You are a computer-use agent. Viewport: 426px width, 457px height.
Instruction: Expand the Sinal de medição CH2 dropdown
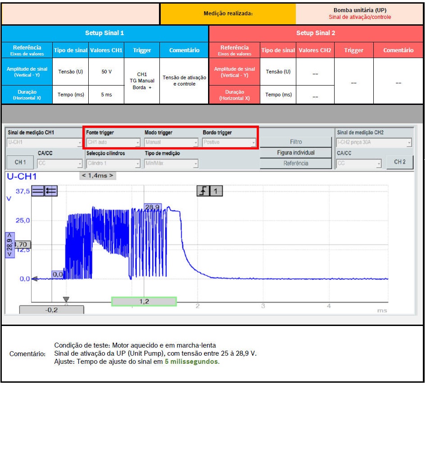point(374,143)
